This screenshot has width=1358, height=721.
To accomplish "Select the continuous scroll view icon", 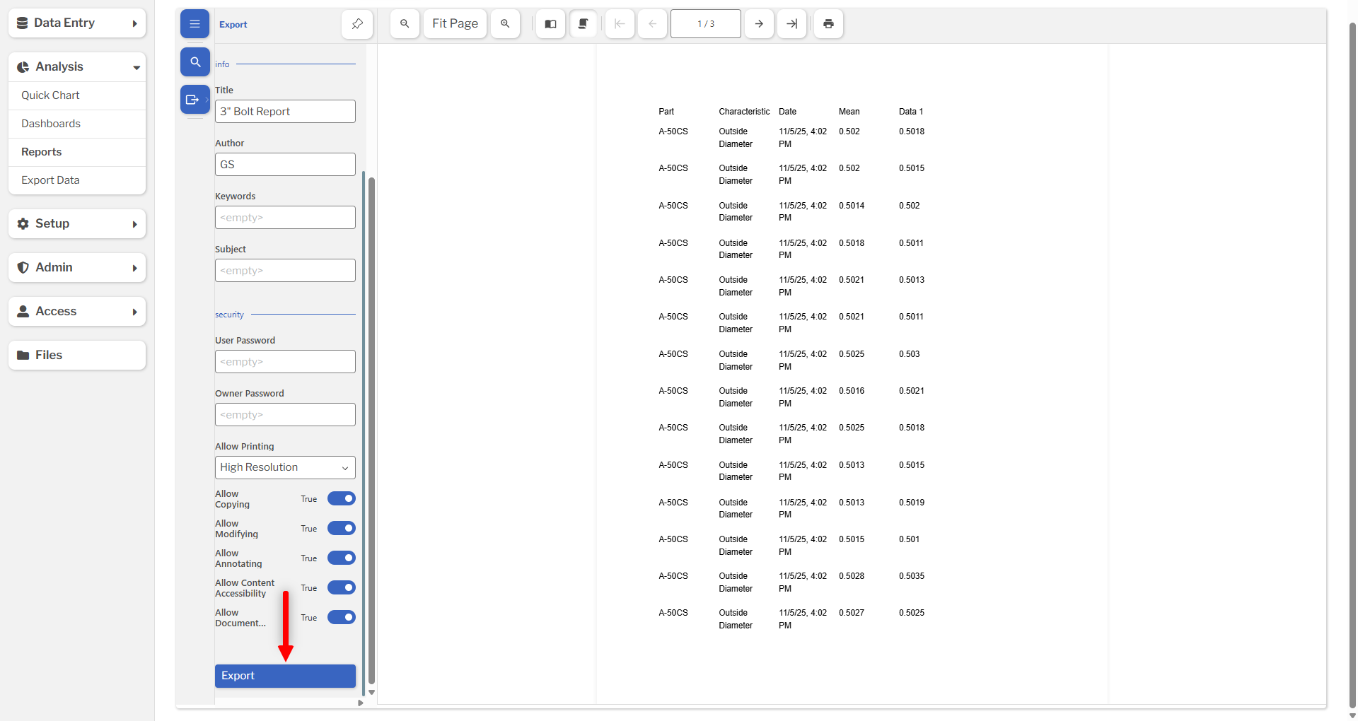I will pyautogui.click(x=584, y=23).
